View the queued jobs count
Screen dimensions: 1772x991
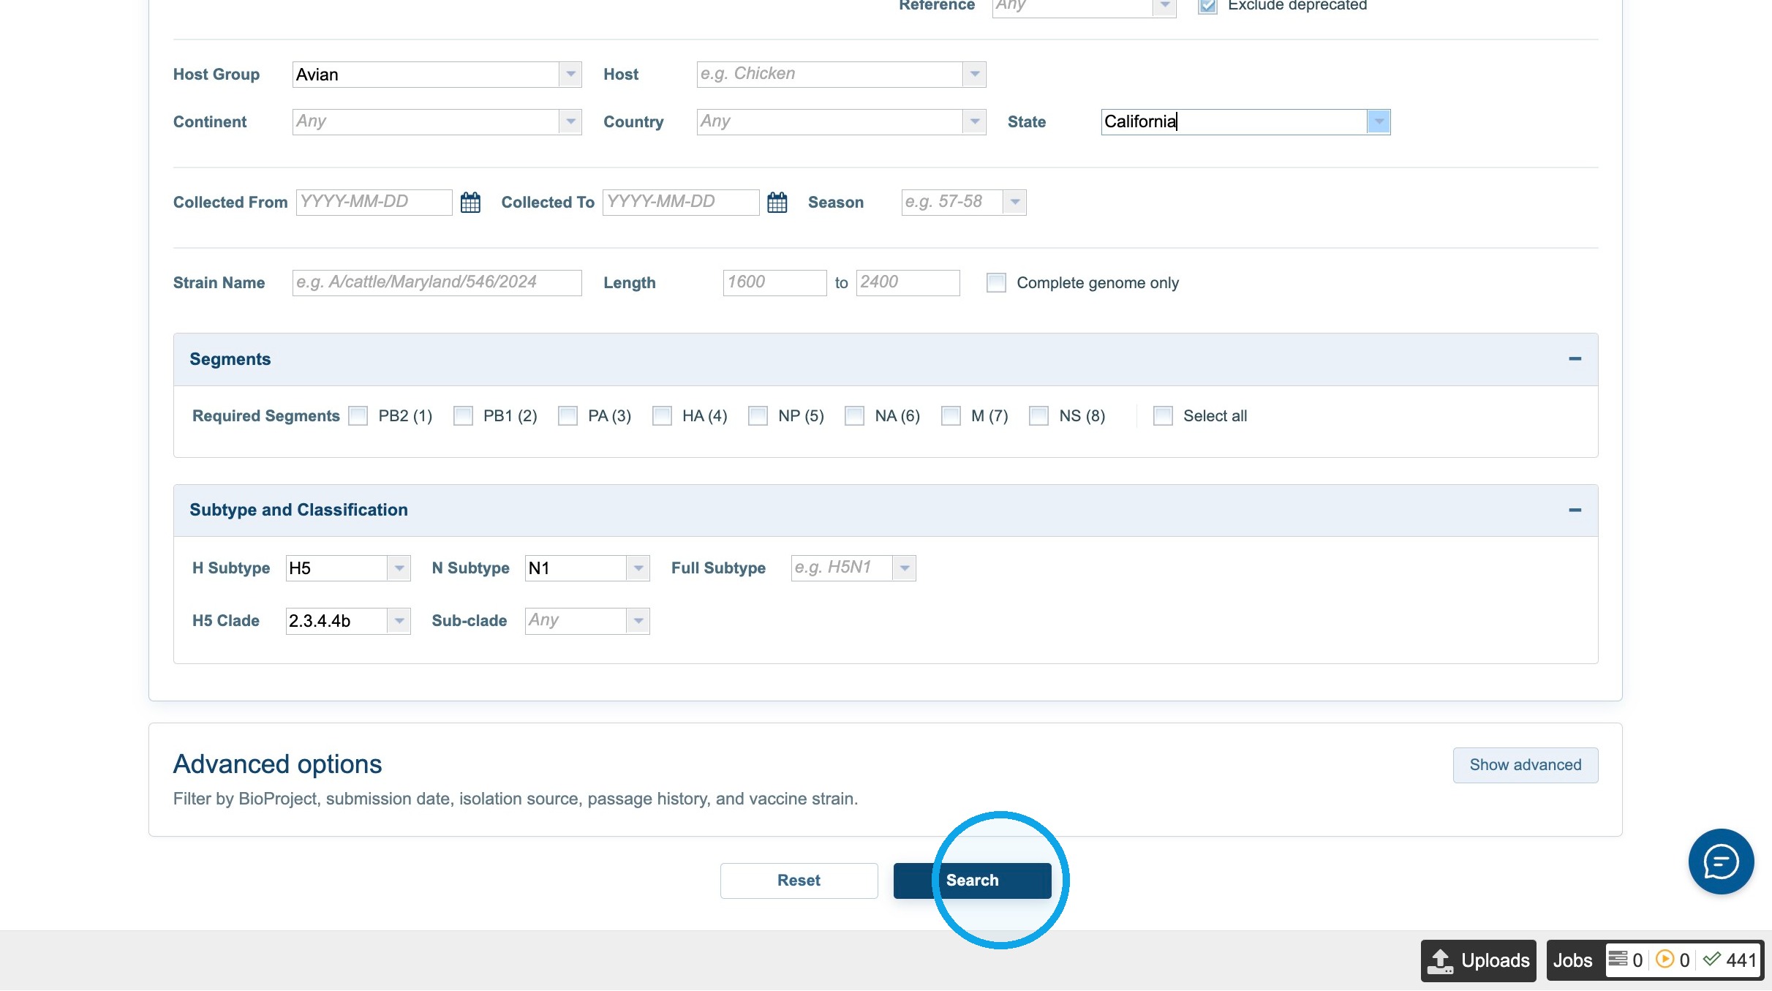1626,960
